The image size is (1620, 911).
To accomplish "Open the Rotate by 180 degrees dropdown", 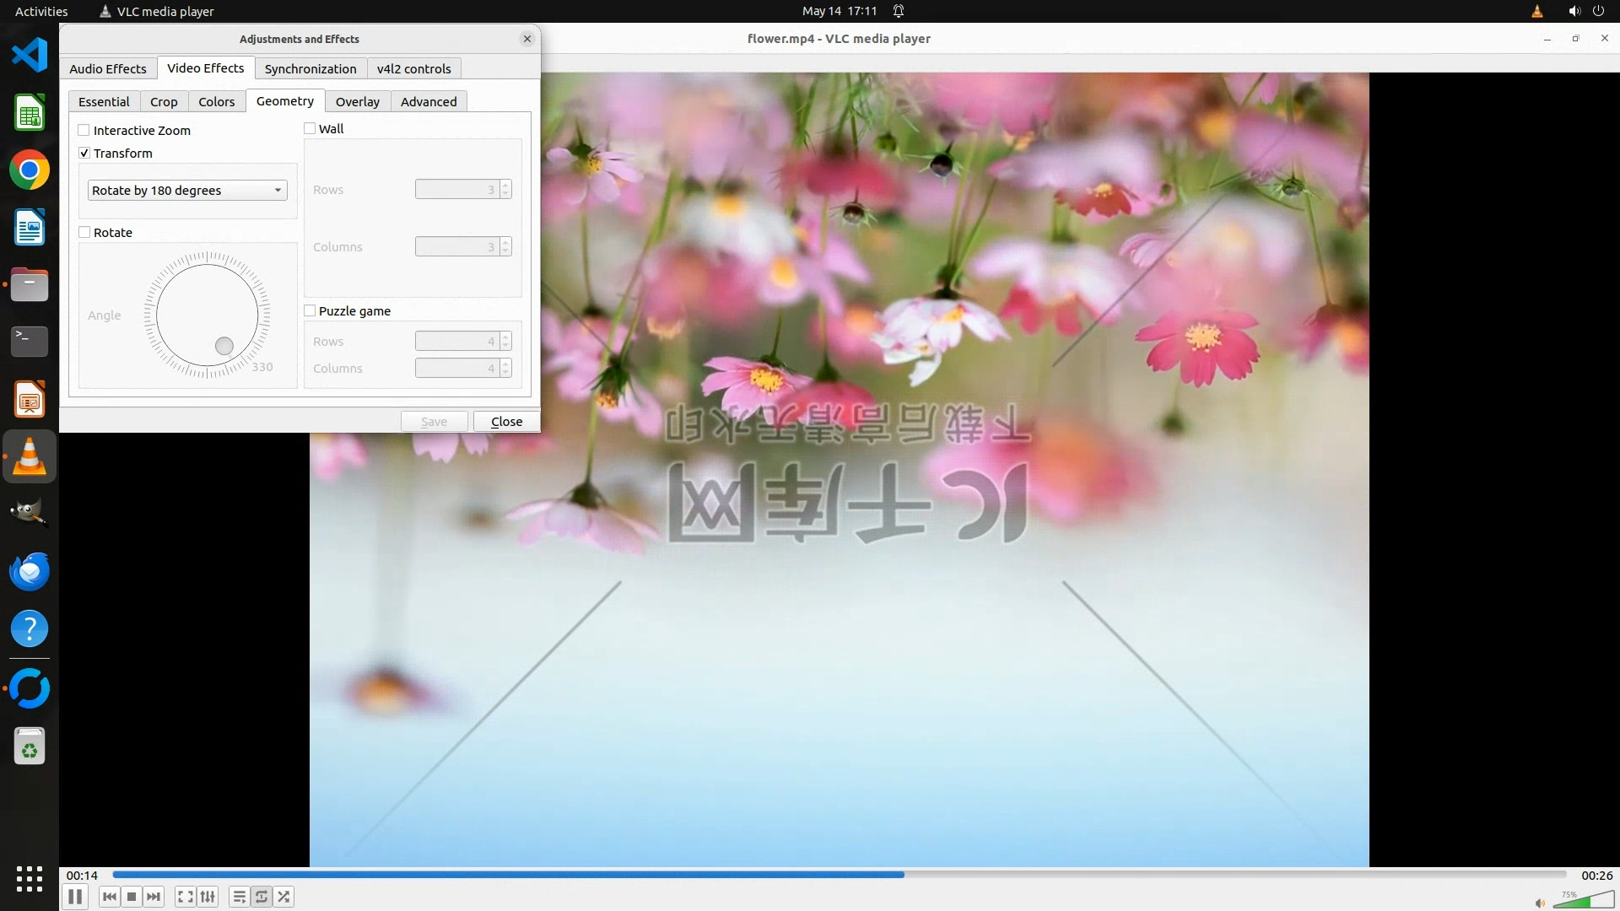I will click(x=187, y=191).
